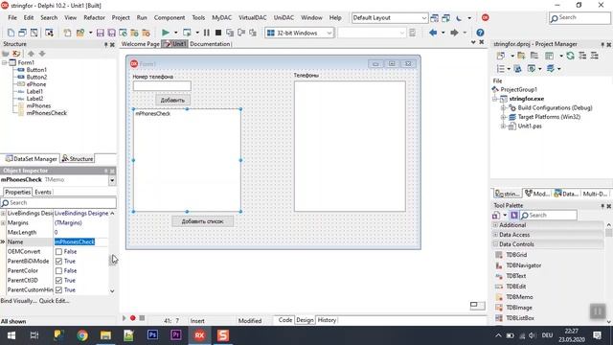Click the Номер телефона input field
Image resolution: width=613 pixels, height=345 pixels.
click(162, 85)
